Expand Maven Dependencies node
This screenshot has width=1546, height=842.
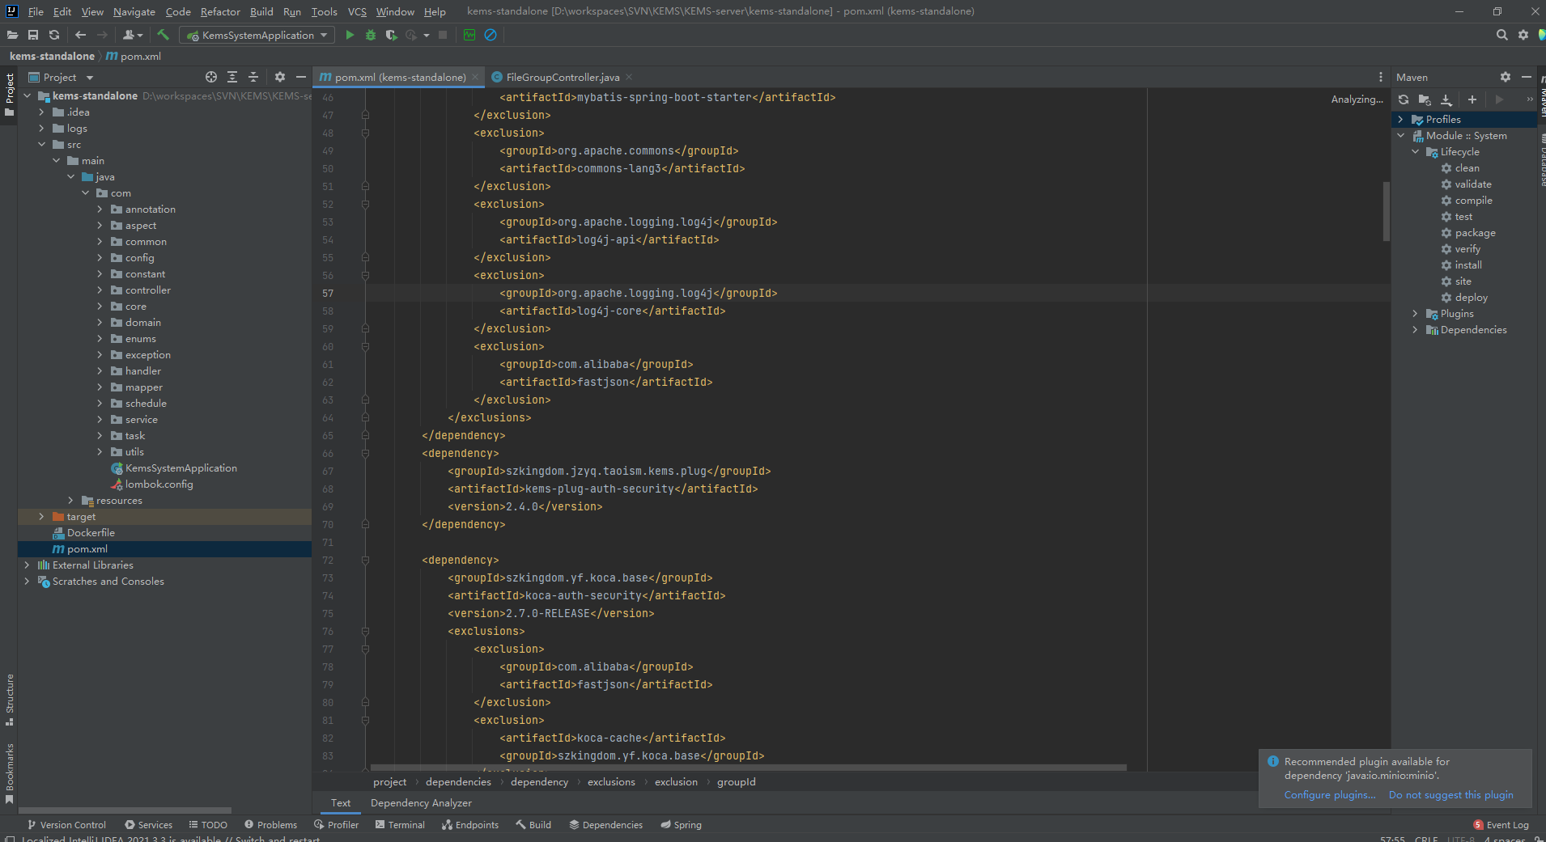pos(1415,330)
